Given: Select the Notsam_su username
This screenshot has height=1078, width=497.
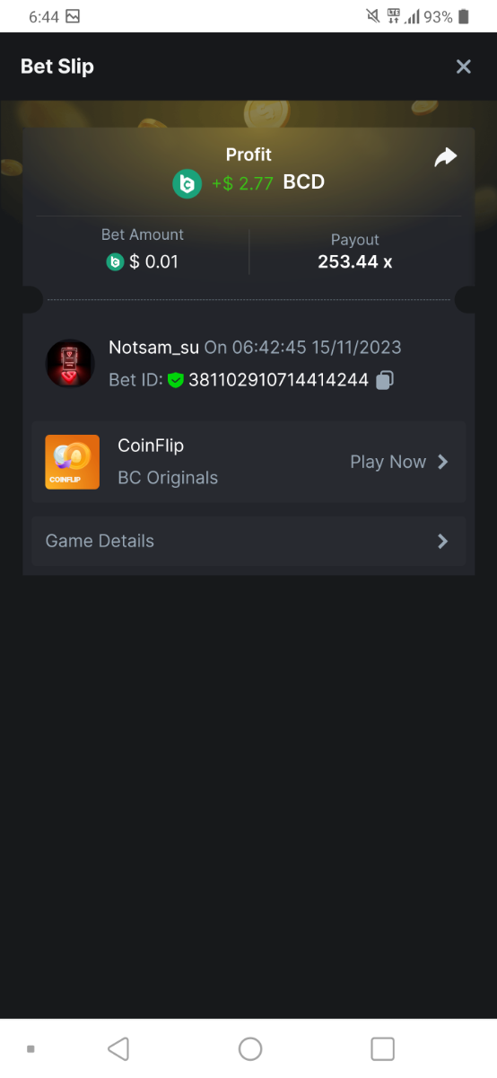Looking at the screenshot, I should (x=153, y=347).
